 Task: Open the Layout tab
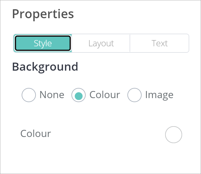point(101,43)
